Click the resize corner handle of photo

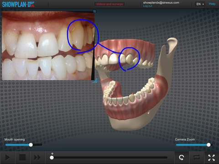[x=95, y=81]
